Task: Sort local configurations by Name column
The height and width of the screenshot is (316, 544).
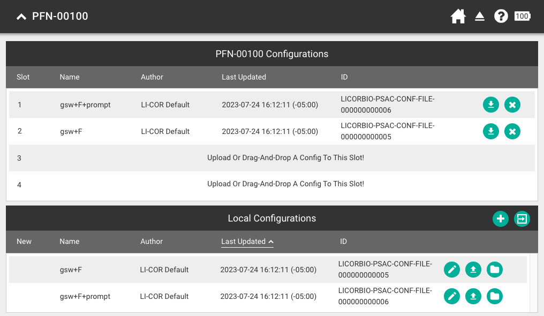Action: pos(70,241)
